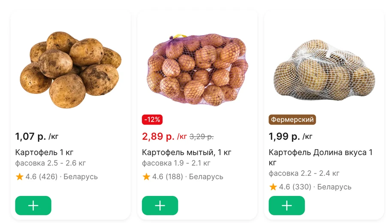Click the -12% discount badge
The image size is (386, 223).
(x=152, y=119)
